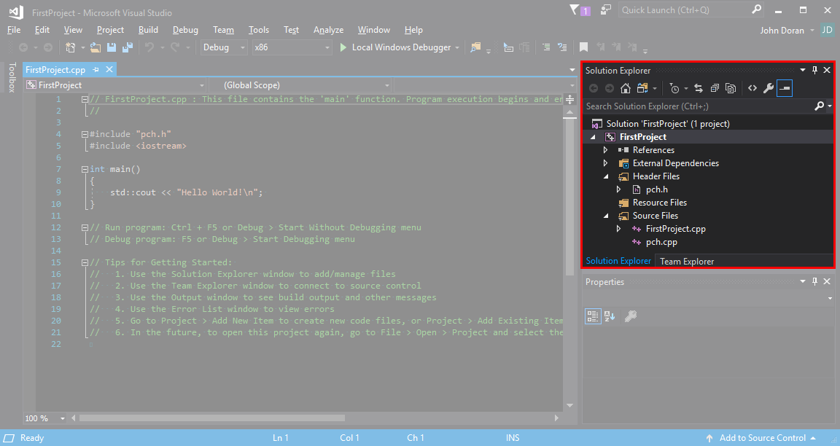
Task: Collapse All nodes in Solution Explorer
Action: [x=715, y=88]
